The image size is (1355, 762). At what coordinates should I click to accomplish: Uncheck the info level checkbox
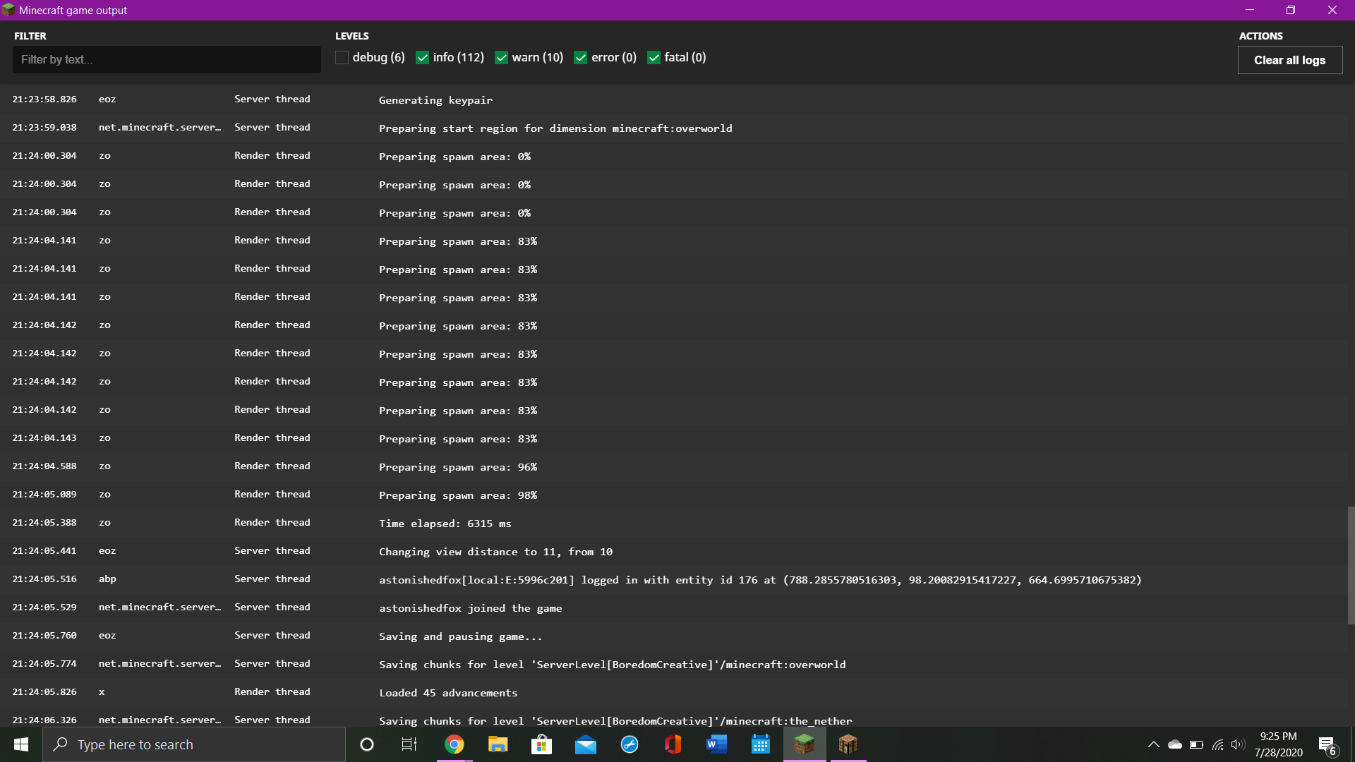(423, 58)
